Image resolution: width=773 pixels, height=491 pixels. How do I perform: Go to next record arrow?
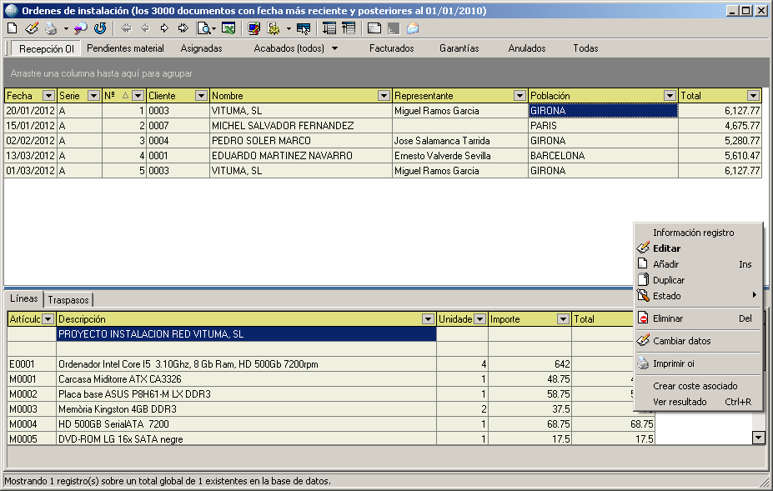[164, 28]
